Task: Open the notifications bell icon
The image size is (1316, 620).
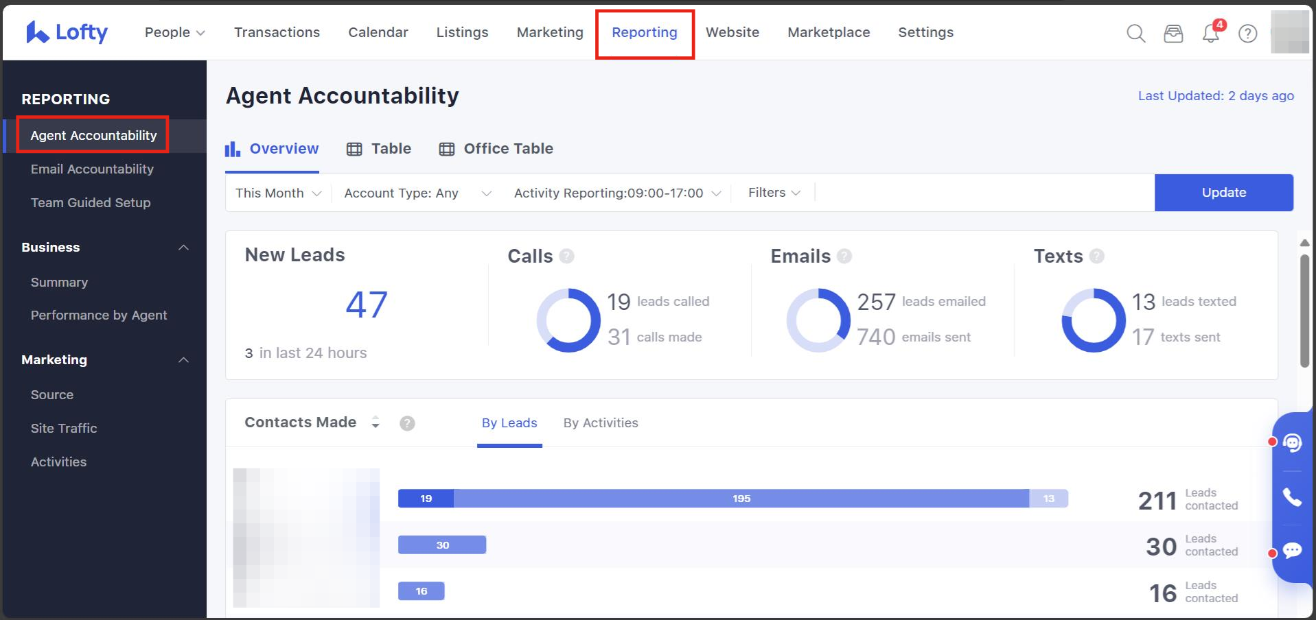Action: [x=1211, y=33]
